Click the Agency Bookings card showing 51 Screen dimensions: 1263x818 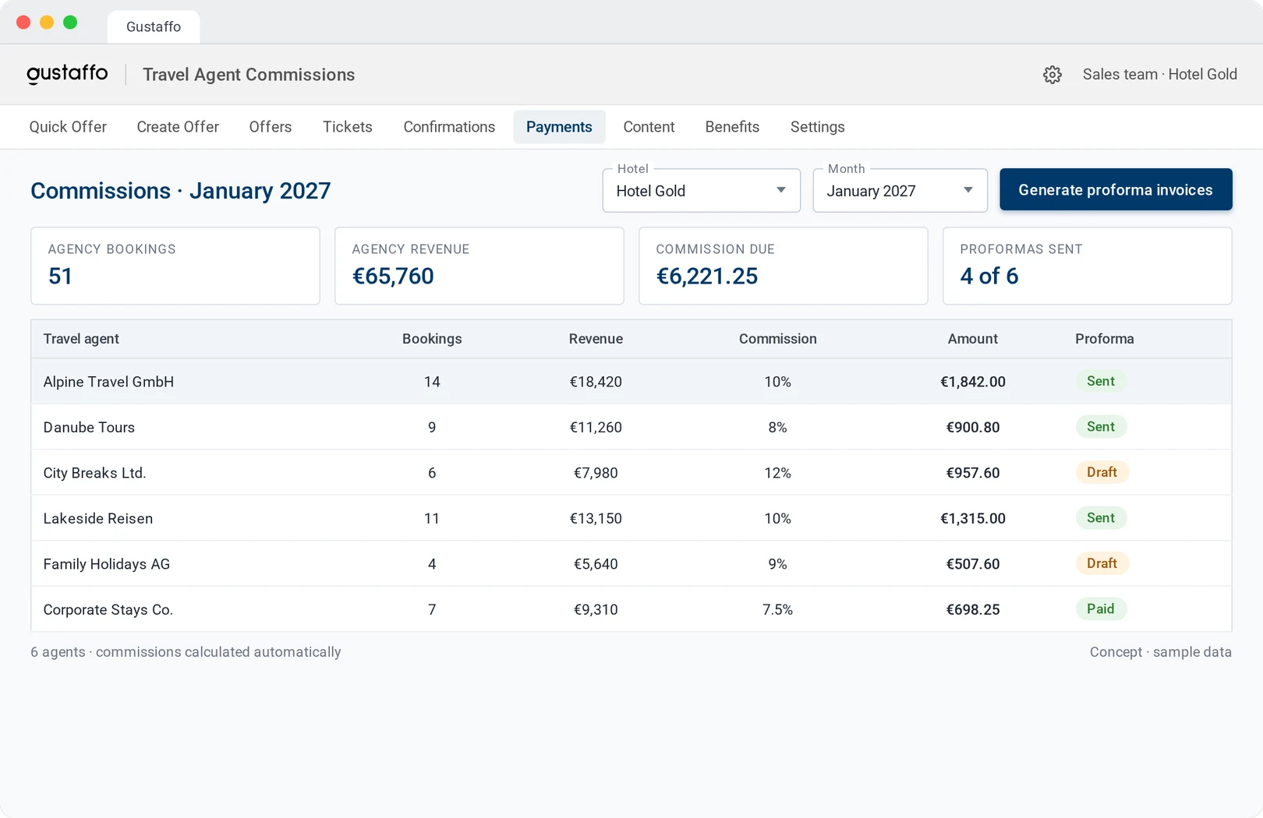click(175, 266)
